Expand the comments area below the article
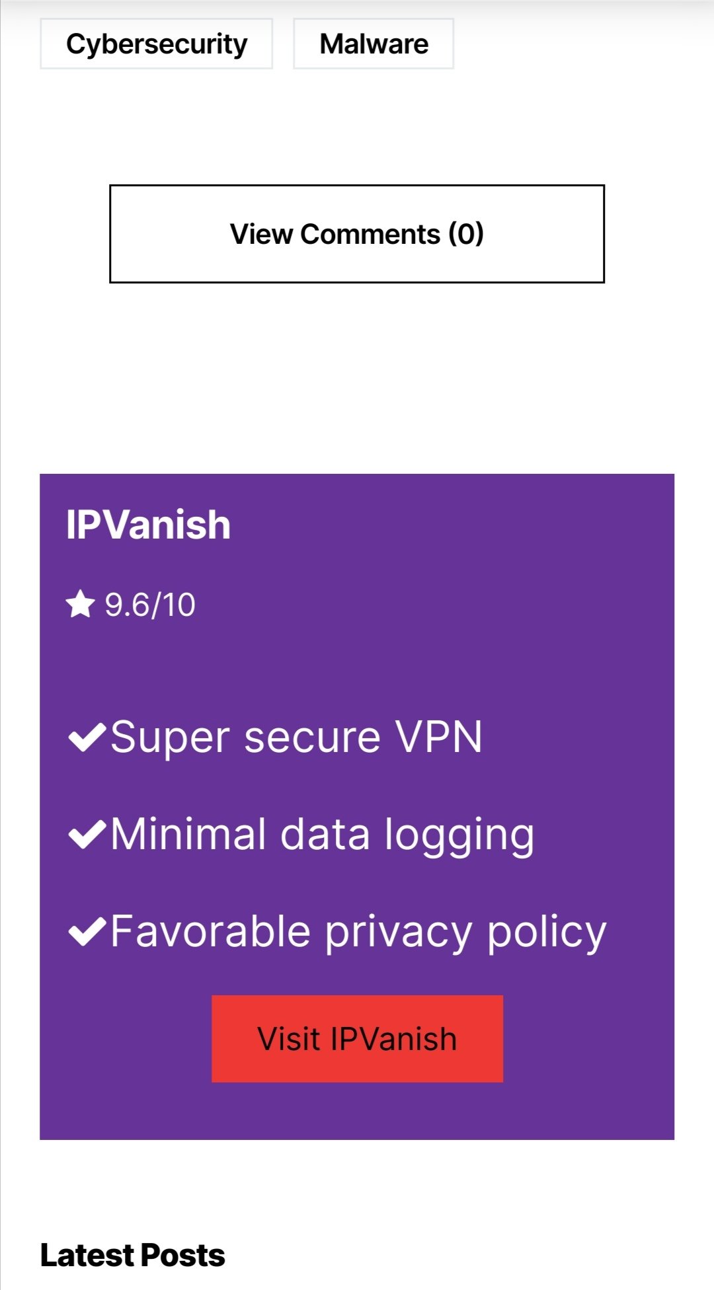This screenshot has width=714, height=1290. (357, 234)
